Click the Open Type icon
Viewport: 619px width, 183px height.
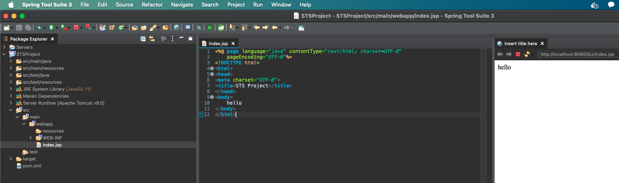(x=134, y=27)
